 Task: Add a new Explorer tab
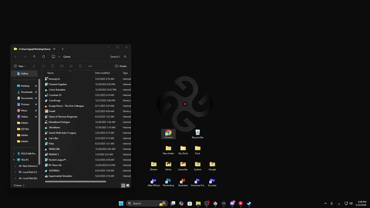(63, 49)
